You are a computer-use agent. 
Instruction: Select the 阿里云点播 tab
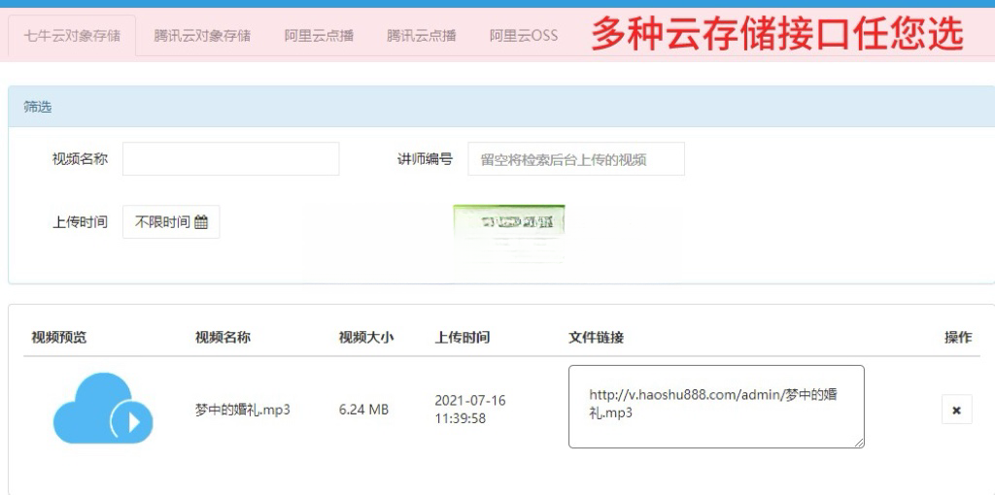(x=319, y=36)
